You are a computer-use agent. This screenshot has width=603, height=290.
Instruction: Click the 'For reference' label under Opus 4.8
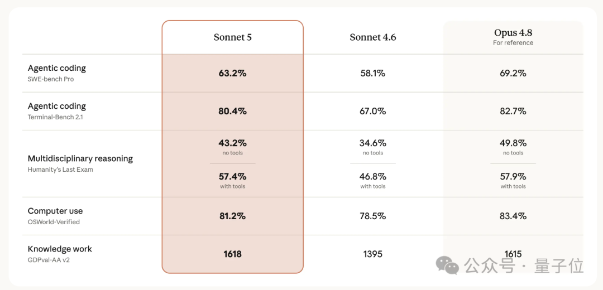click(x=513, y=42)
